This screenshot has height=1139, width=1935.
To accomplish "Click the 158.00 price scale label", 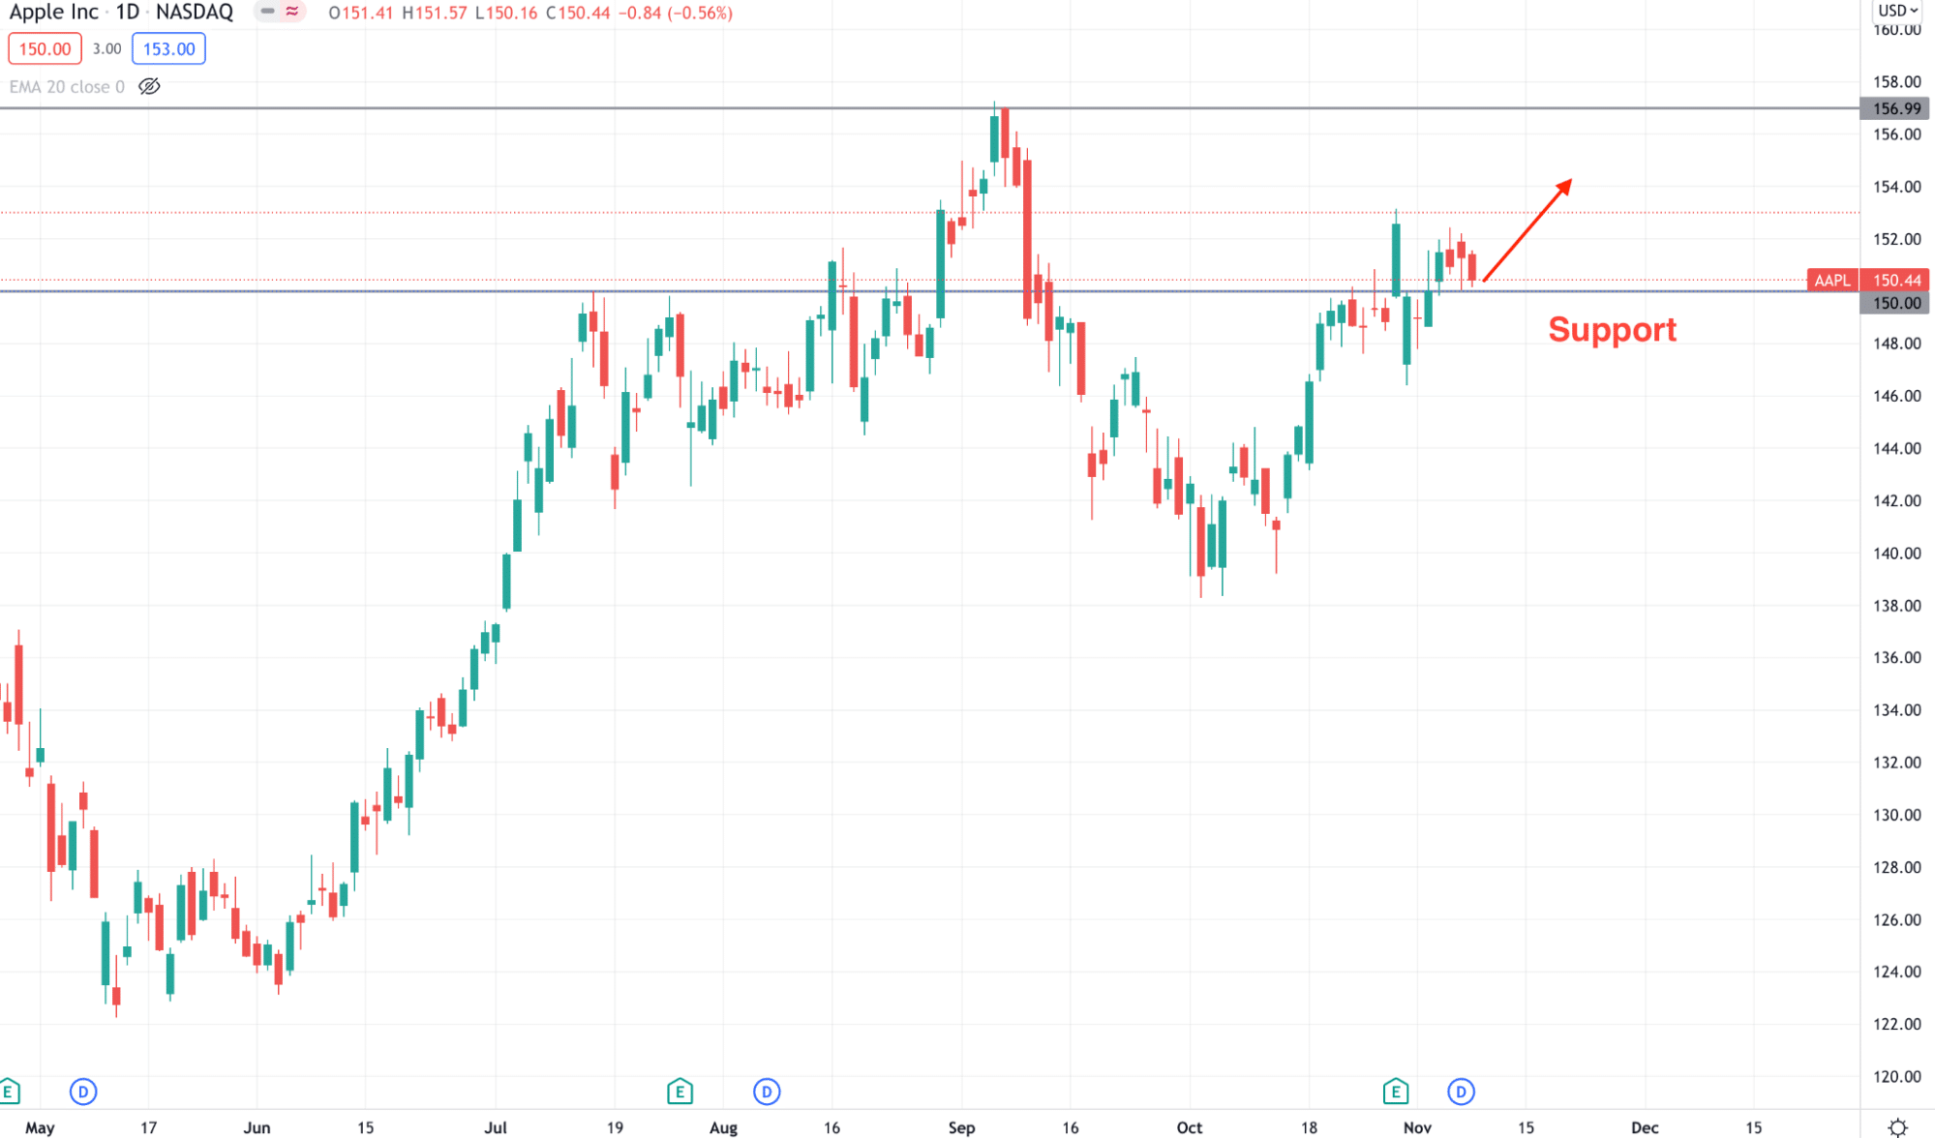I will click(x=1896, y=82).
